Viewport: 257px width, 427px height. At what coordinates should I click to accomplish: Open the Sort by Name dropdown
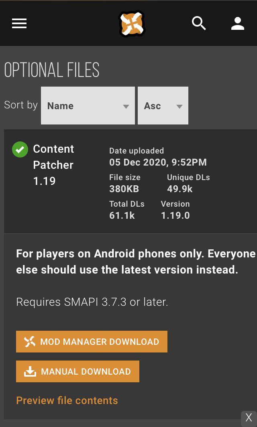coord(88,106)
